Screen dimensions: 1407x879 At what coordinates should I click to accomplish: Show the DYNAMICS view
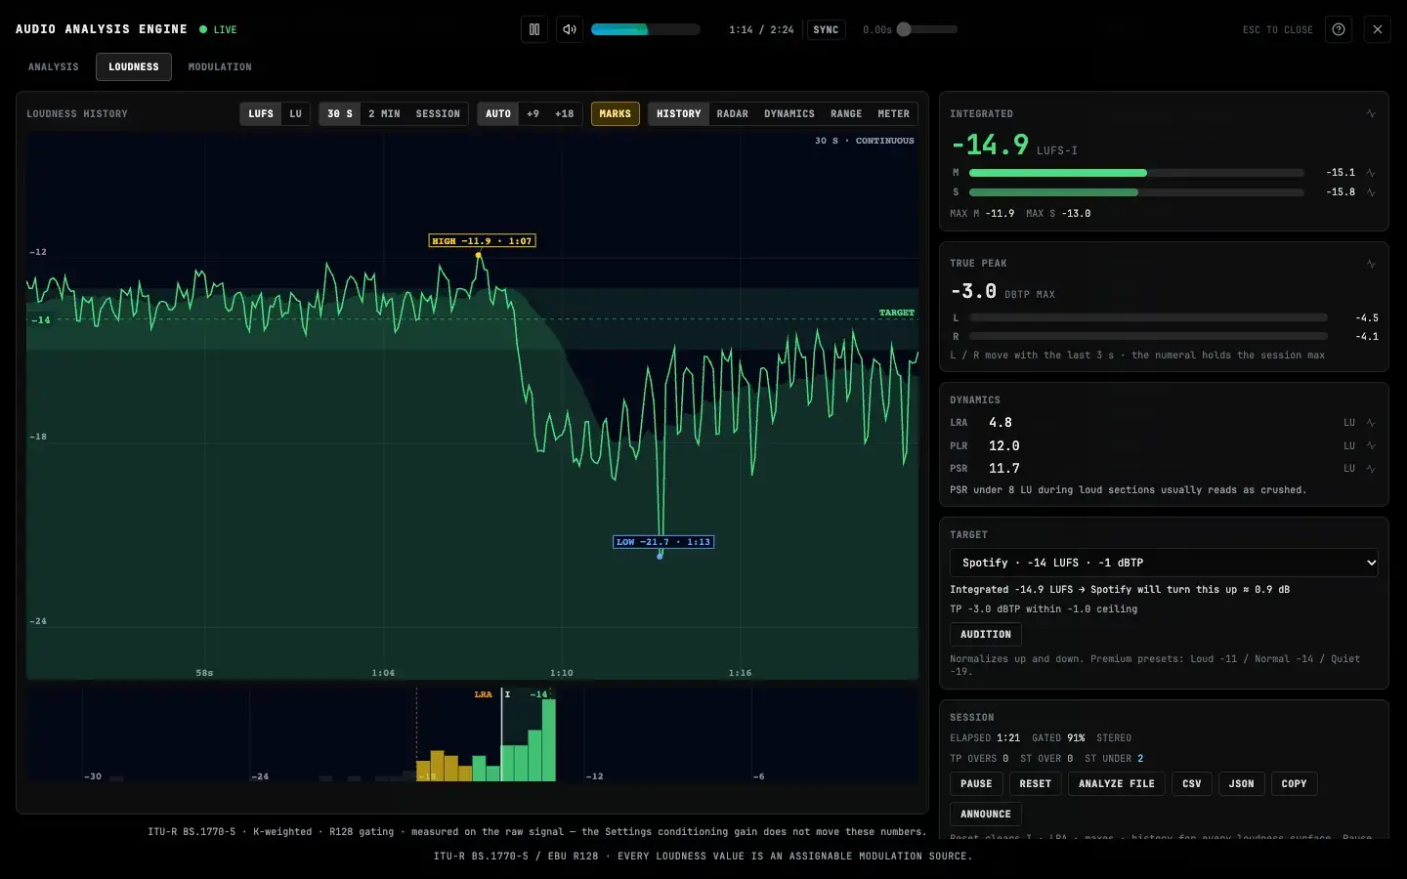coord(789,114)
